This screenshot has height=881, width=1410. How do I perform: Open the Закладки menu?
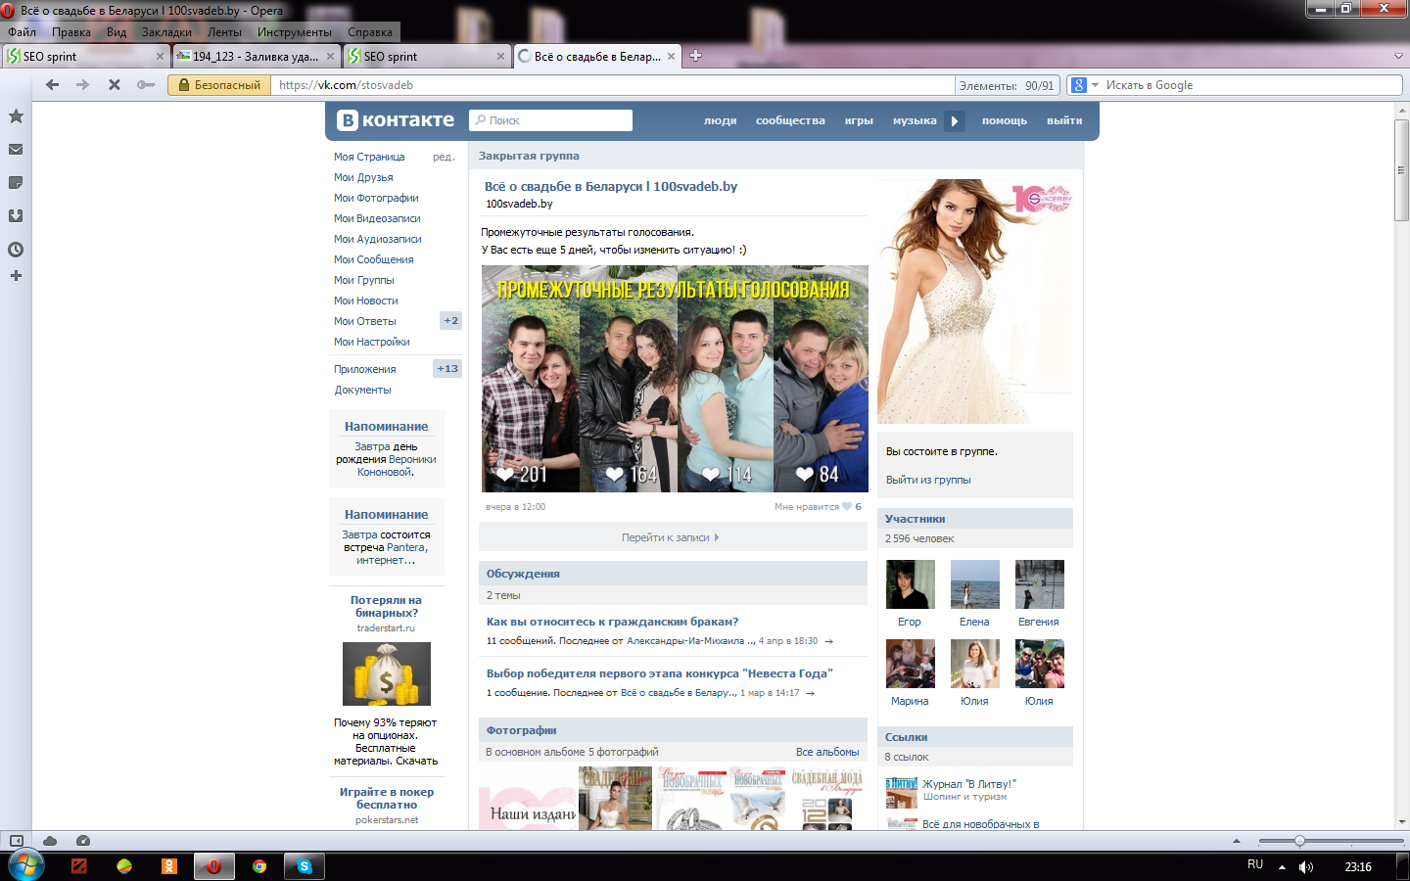166,32
